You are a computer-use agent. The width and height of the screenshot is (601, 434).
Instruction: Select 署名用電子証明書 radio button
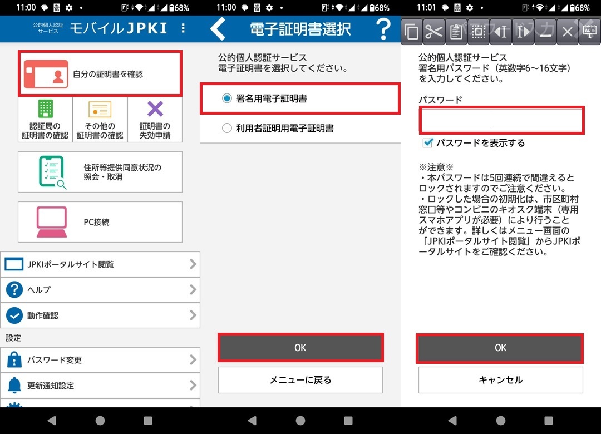[x=227, y=98]
